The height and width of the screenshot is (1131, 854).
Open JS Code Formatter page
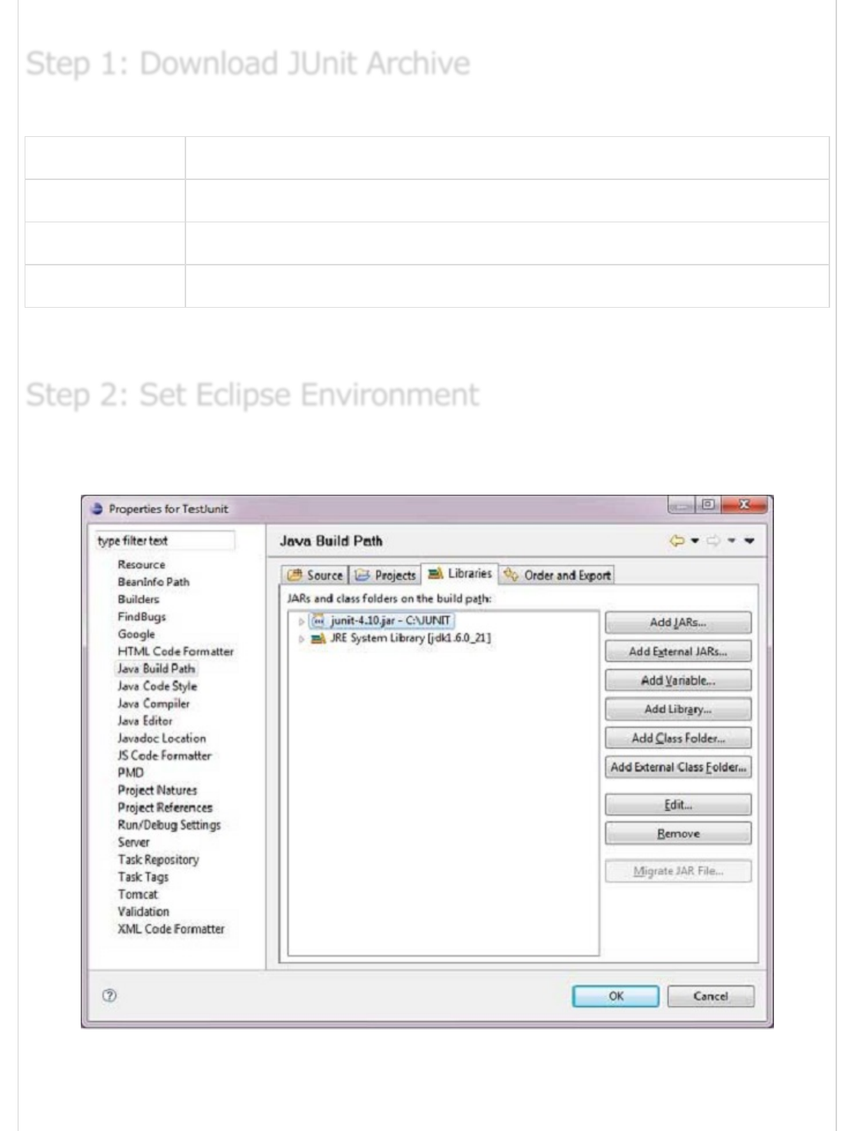[x=165, y=756]
